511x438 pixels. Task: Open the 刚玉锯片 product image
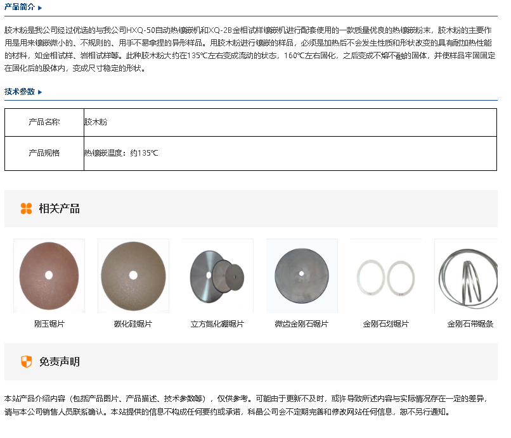(x=49, y=275)
